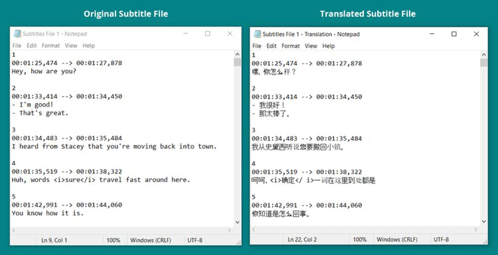Maximize the original Subtitles File 1 window
Image resolution: width=498 pixels, height=255 pixels.
click(208, 34)
